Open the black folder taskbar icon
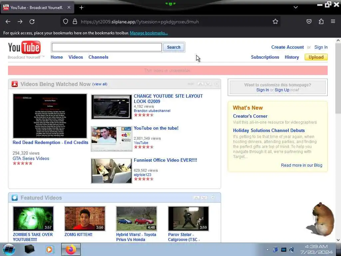Screen dimensions: 341x256 pyautogui.click(x=30, y=249)
